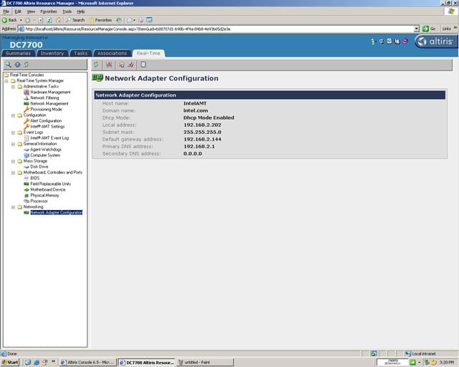Collapse the Event Logs folder
This screenshot has height=367, width=459.
(13, 133)
